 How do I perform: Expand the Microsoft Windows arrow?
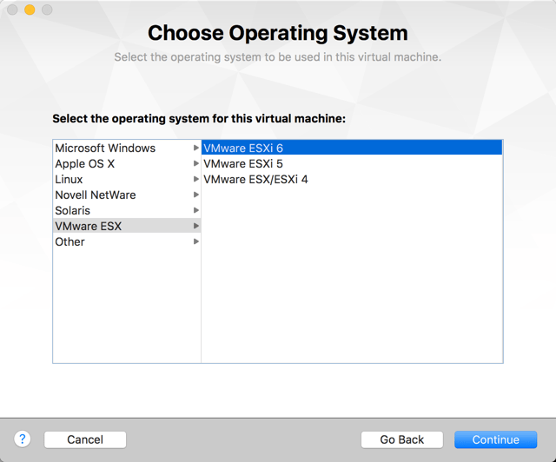tap(196, 148)
